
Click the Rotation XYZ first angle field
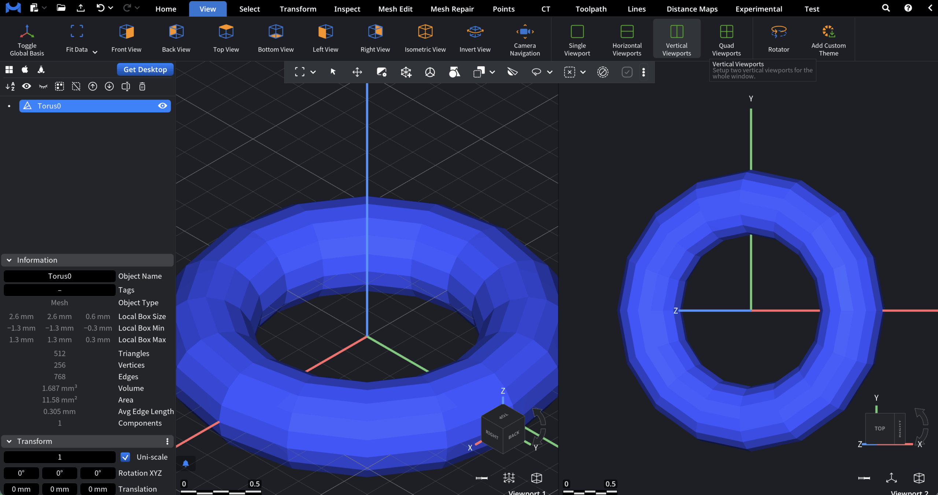21,473
